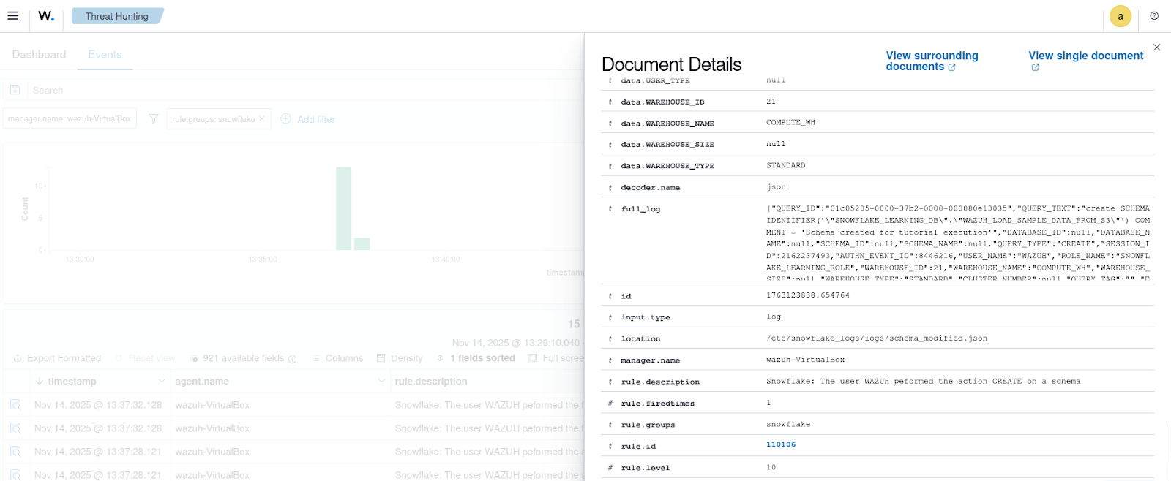Click info icon next to 921 available fields
Screen dimensions: 1171x481
(x=293, y=359)
